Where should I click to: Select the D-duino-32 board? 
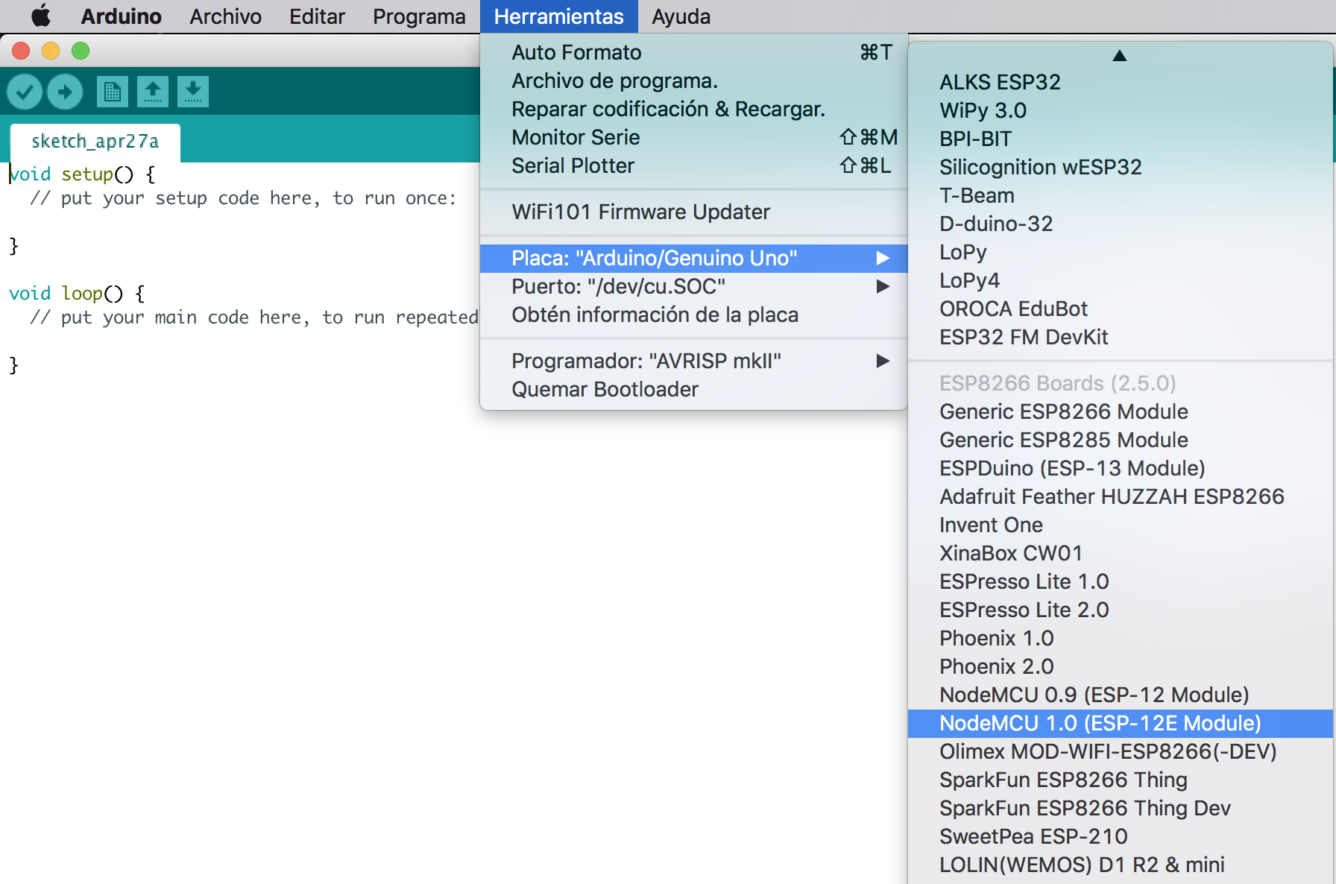coord(1121,224)
